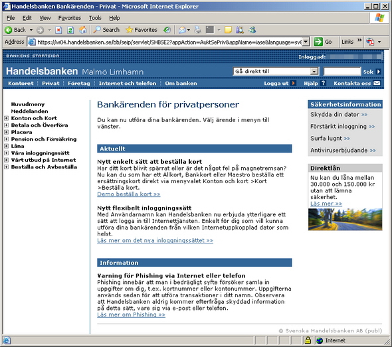Click the Kontakta oss envelope icon
Screen dimensions: 392x347
click(377, 83)
